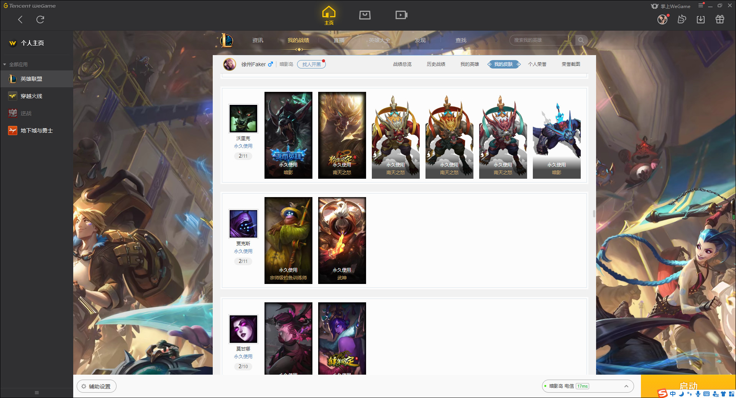
Task: Click the 找人开黑 button
Action: tap(311, 64)
